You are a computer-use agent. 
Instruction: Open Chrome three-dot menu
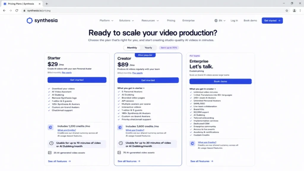[300, 10]
